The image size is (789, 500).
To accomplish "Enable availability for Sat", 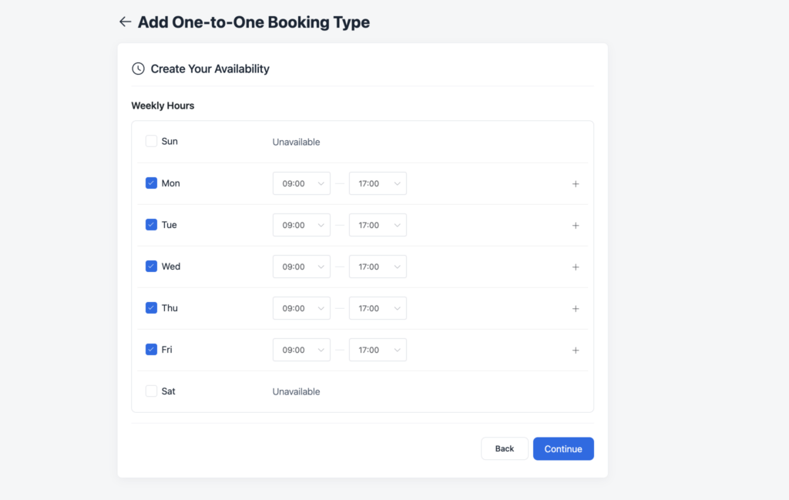I will (151, 391).
